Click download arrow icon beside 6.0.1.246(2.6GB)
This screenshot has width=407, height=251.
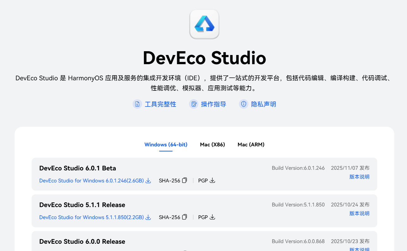pyautogui.click(x=148, y=181)
